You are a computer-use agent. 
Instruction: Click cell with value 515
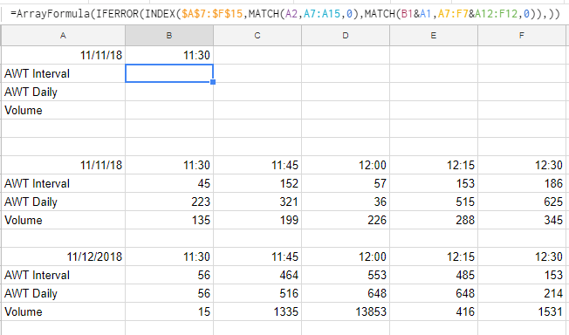tap(434, 202)
